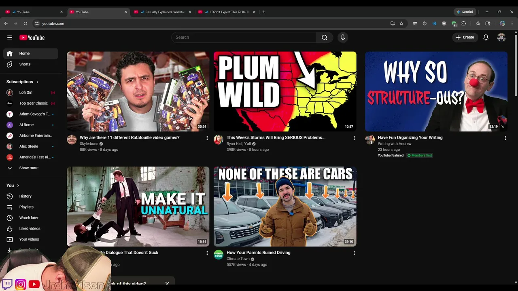Open more options for Dialogue That Doesn't Suck
518x291 pixels.
click(x=207, y=253)
